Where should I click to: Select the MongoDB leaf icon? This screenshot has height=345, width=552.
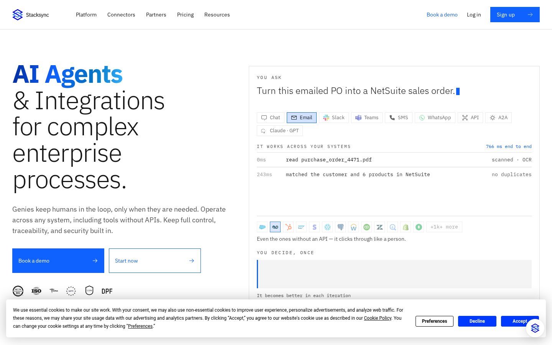pos(419,227)
